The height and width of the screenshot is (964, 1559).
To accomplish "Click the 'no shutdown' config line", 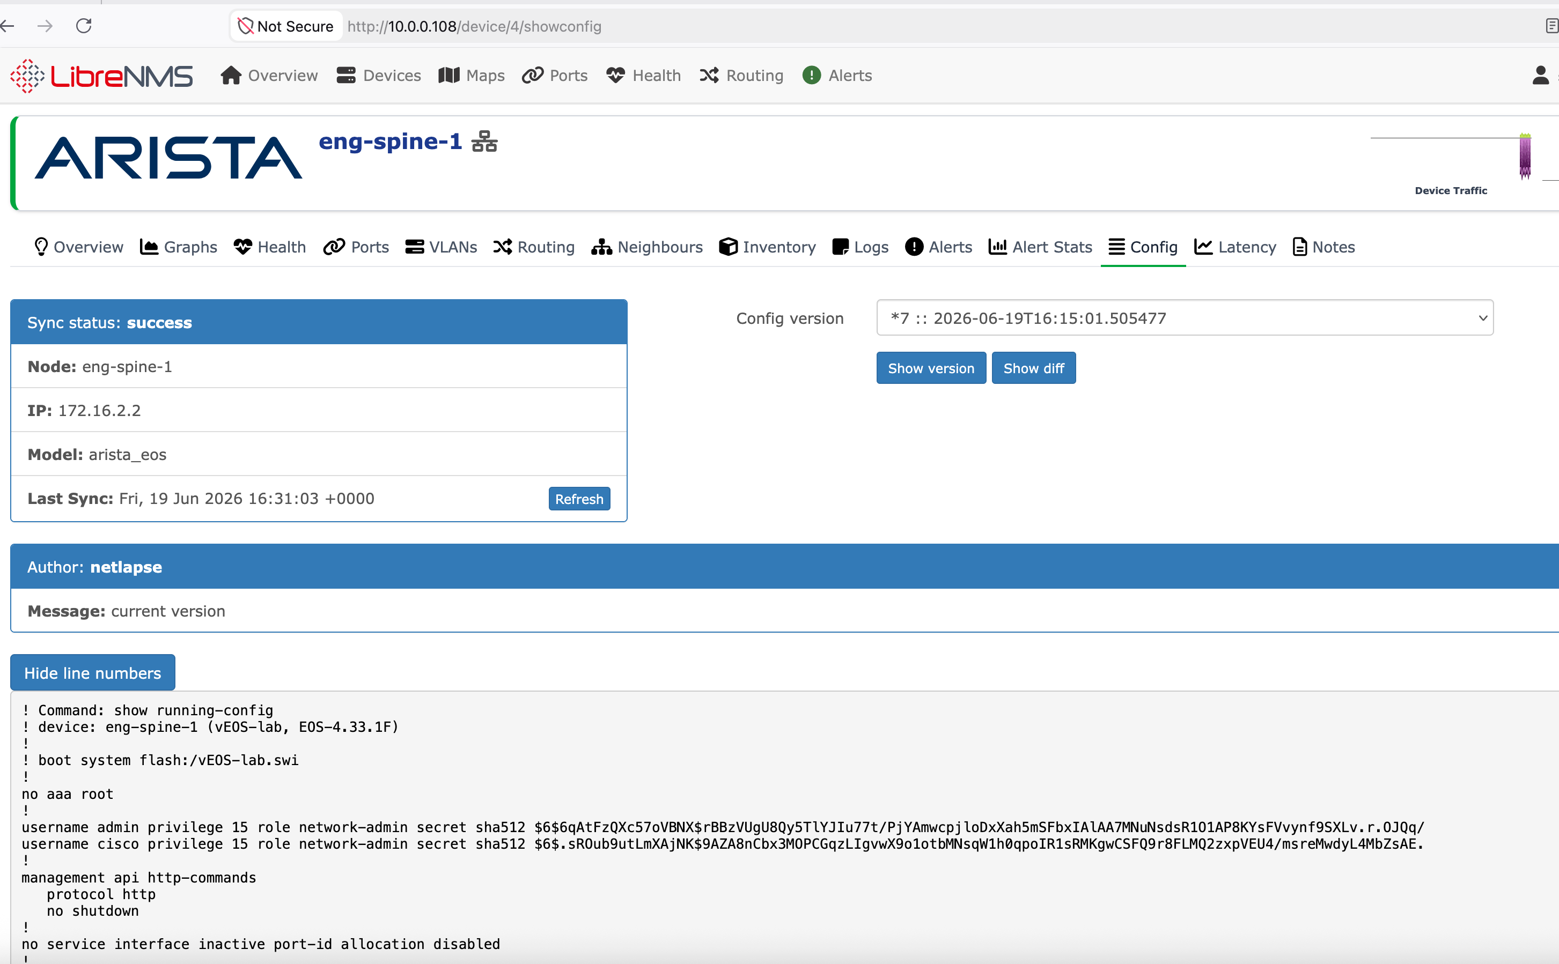I will point(92,910).
